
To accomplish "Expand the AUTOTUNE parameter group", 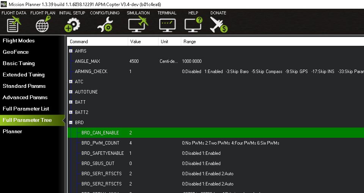I will pos(71,92).
